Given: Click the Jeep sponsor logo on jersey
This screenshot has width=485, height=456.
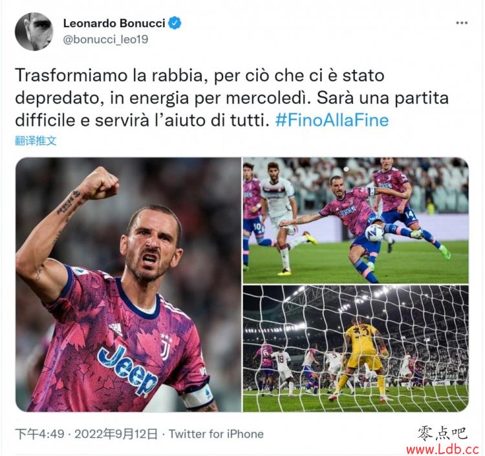Looking at the screenshot, I should [127, 369].
